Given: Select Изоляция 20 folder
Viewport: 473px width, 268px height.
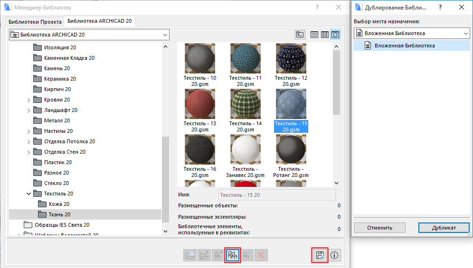Looking at the screenshot, I should tap(55, 47).
